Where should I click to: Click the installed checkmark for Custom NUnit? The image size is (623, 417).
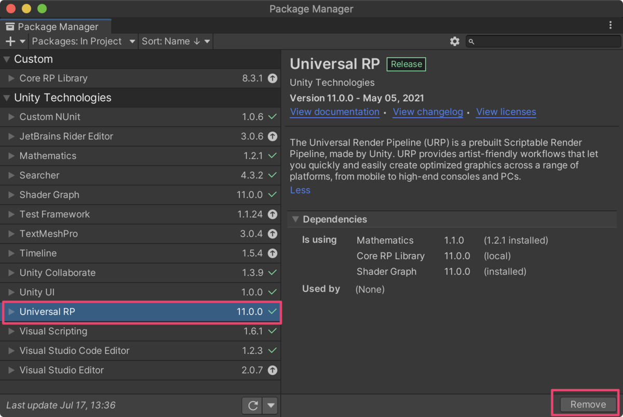[273, 117]
